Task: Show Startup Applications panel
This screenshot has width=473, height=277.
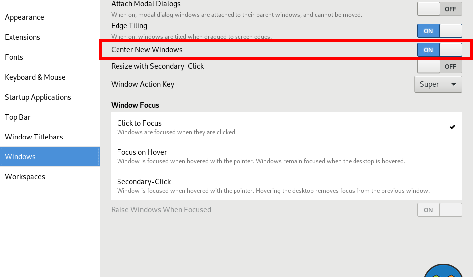Action: [38, 97]
